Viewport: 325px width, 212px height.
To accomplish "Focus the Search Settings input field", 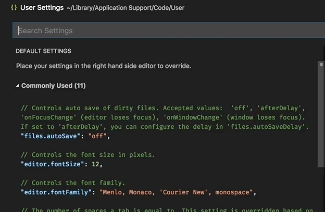I will tap(167, 30).
